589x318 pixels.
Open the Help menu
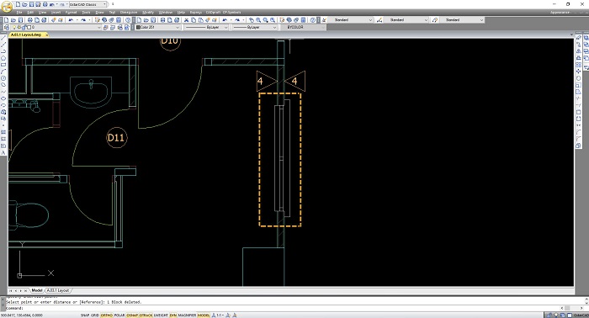pyautogui.click(x=181, y=13)
